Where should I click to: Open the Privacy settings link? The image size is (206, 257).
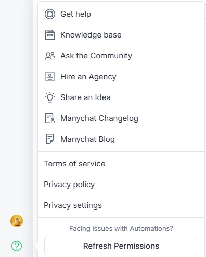pos(73,205)
